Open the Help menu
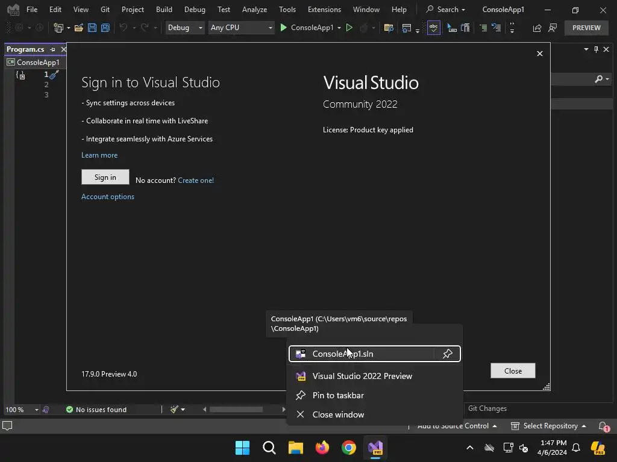The width and height of the screenshot is (617, 462). [399, 10]
